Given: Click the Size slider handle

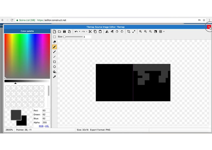Looking at the screenshot, I should [x=64, y=37].
